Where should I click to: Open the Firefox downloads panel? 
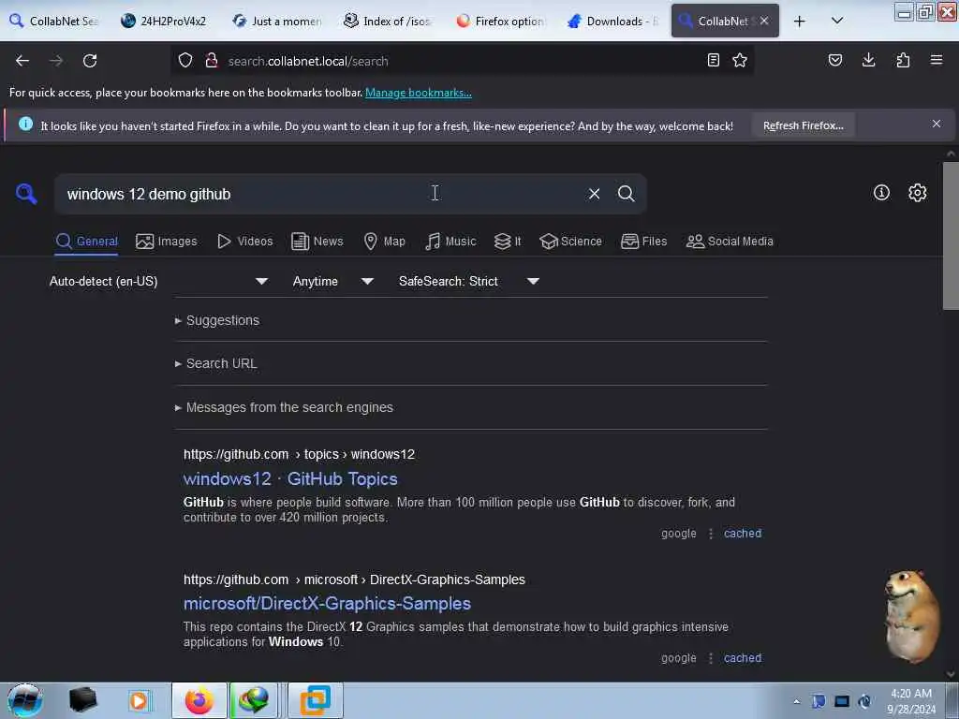(868, 60)
